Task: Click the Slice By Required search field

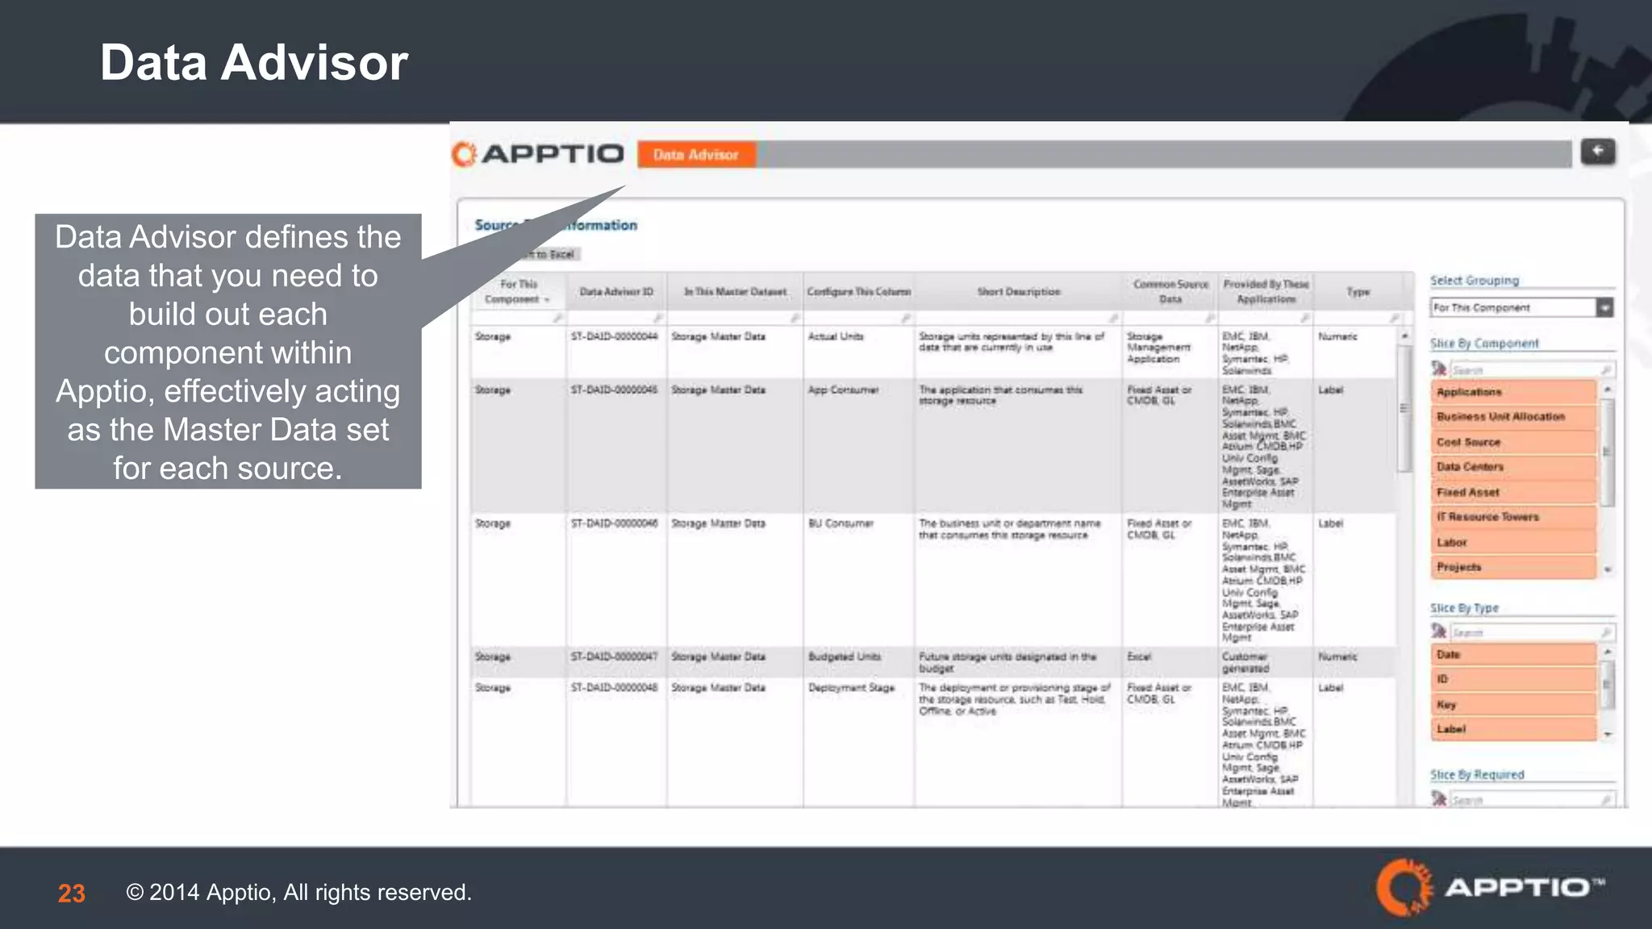Action: click(x=1532, y=799)
